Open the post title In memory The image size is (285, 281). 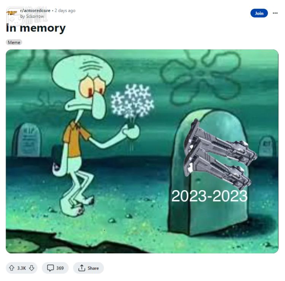tap(36, 28)
